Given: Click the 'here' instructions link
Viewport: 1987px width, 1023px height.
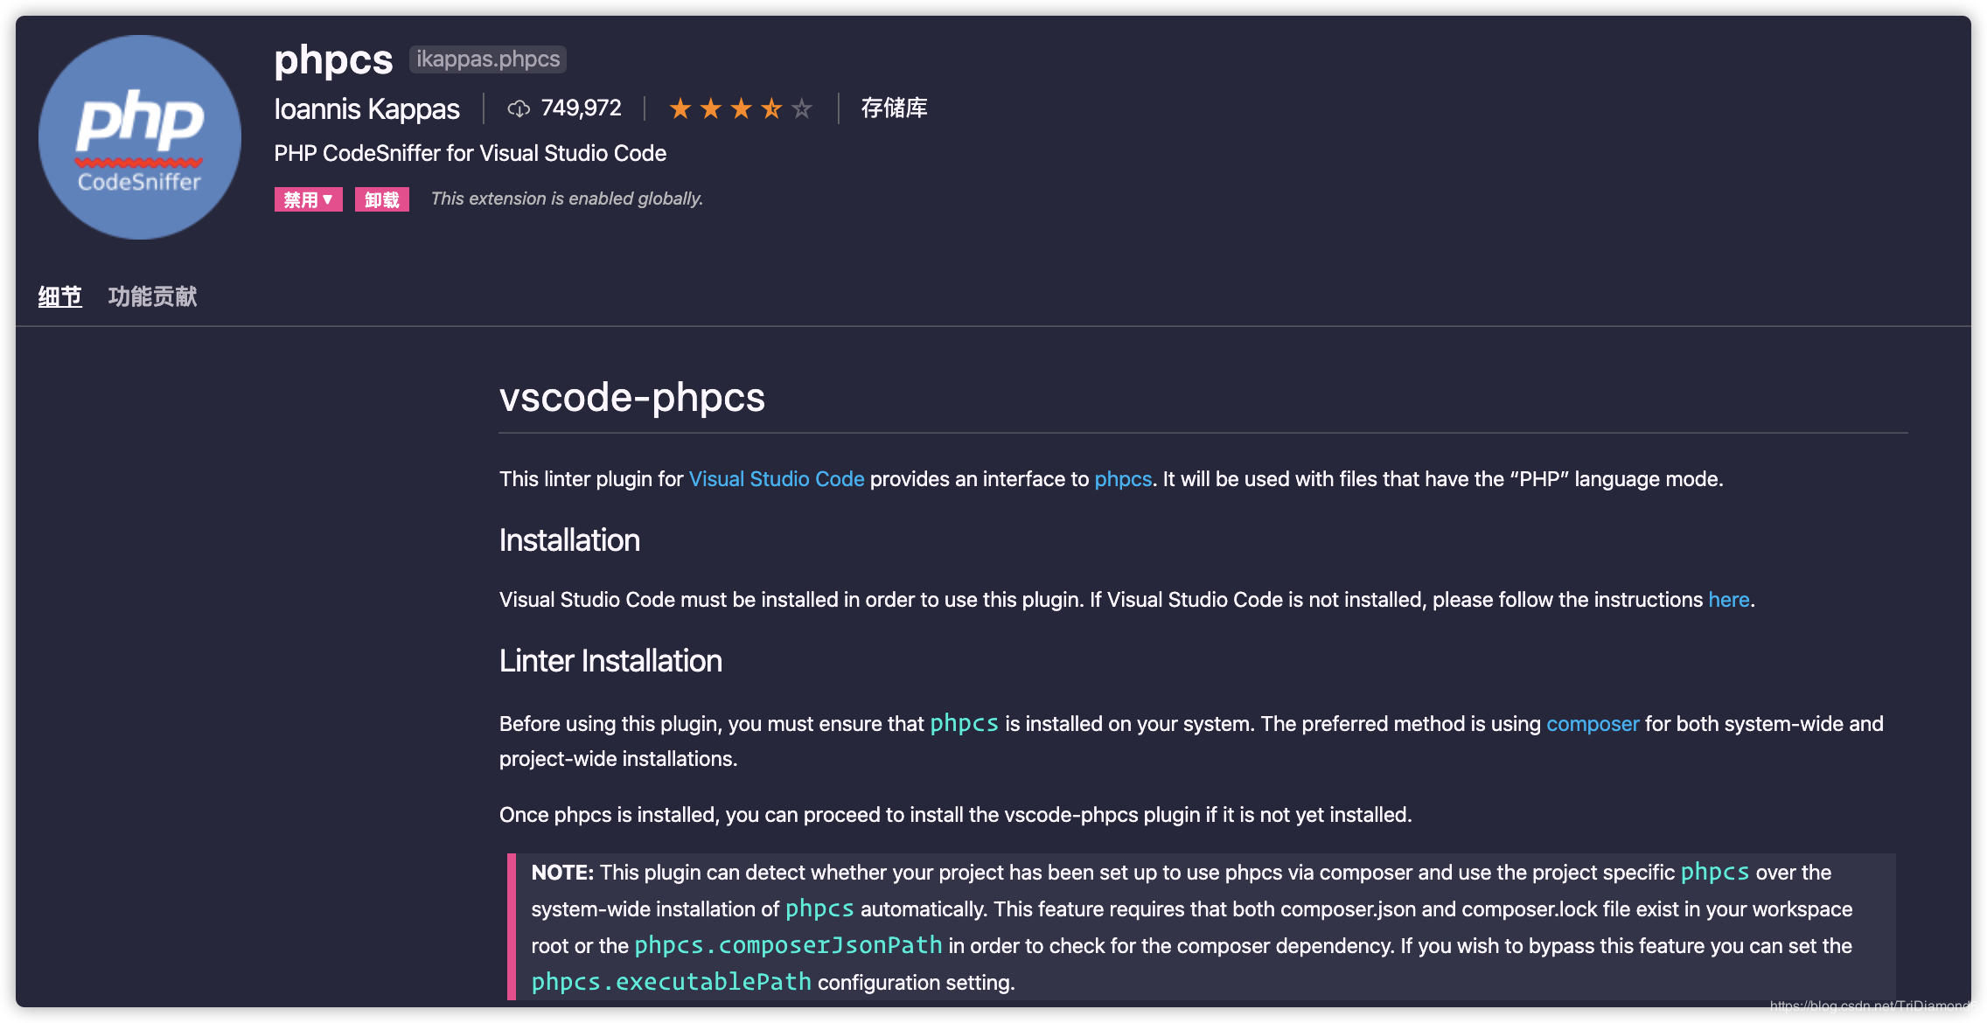Looking at the screenshot, I should (1729, 600).
